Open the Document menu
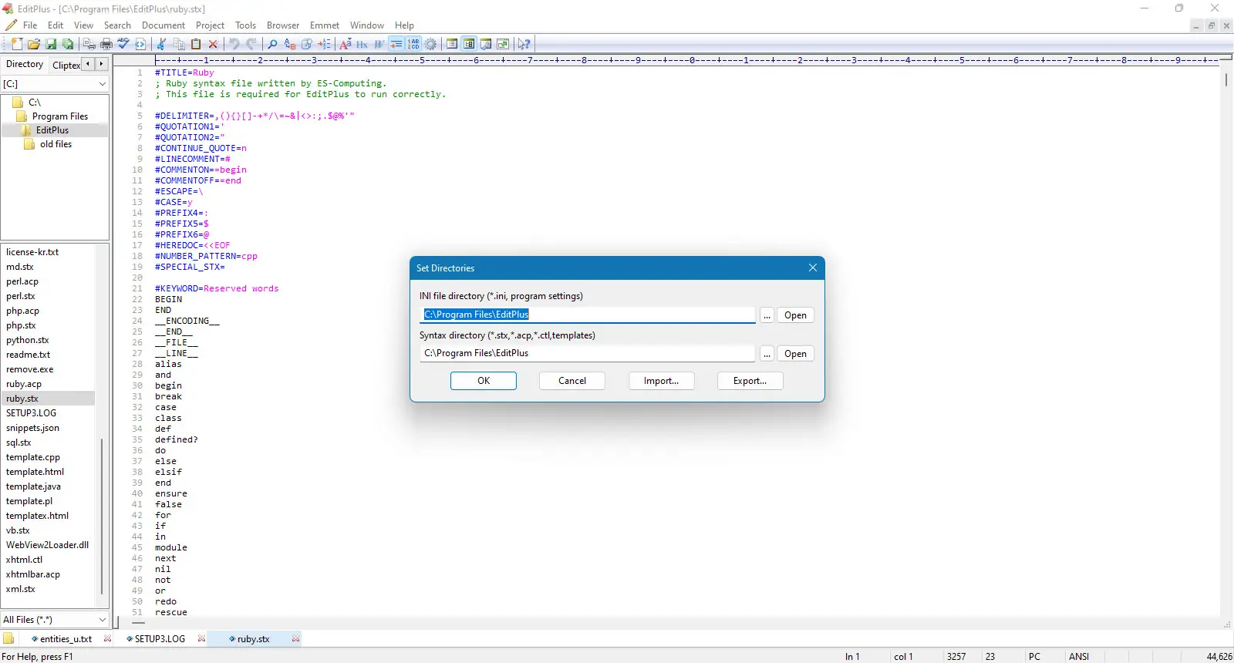Viewport: 1234px width, 663px height. 164,25
